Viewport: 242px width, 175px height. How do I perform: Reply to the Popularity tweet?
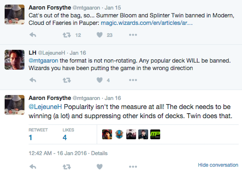pyautogui.click(x=33, y=167)
